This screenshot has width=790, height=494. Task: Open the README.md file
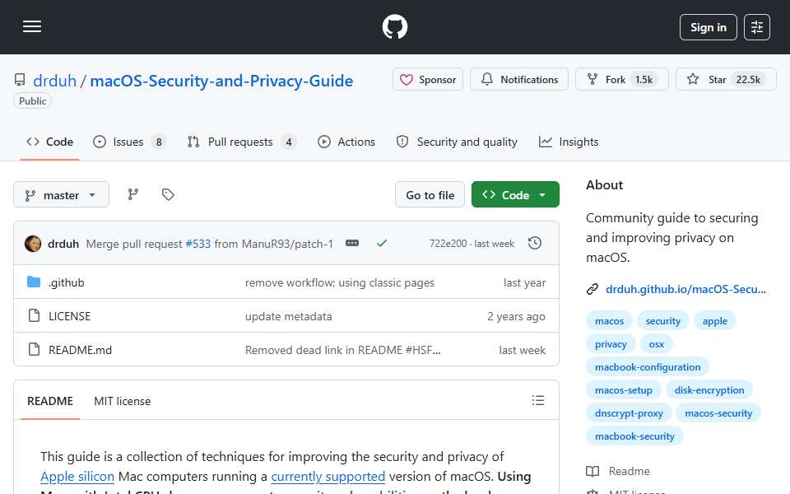coord(80,350)
